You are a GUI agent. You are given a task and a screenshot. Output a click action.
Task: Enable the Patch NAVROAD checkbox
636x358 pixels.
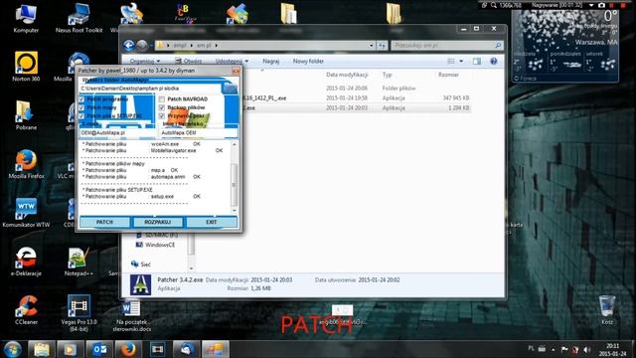[162, 99]
